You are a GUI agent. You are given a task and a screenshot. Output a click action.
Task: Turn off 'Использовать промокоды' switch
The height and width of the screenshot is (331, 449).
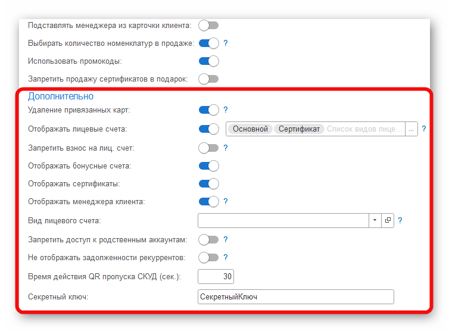(x=209, y=61)
